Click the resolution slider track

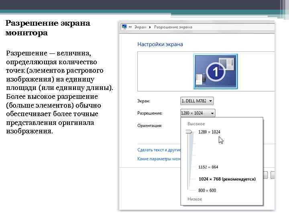[x=188, y=162]
